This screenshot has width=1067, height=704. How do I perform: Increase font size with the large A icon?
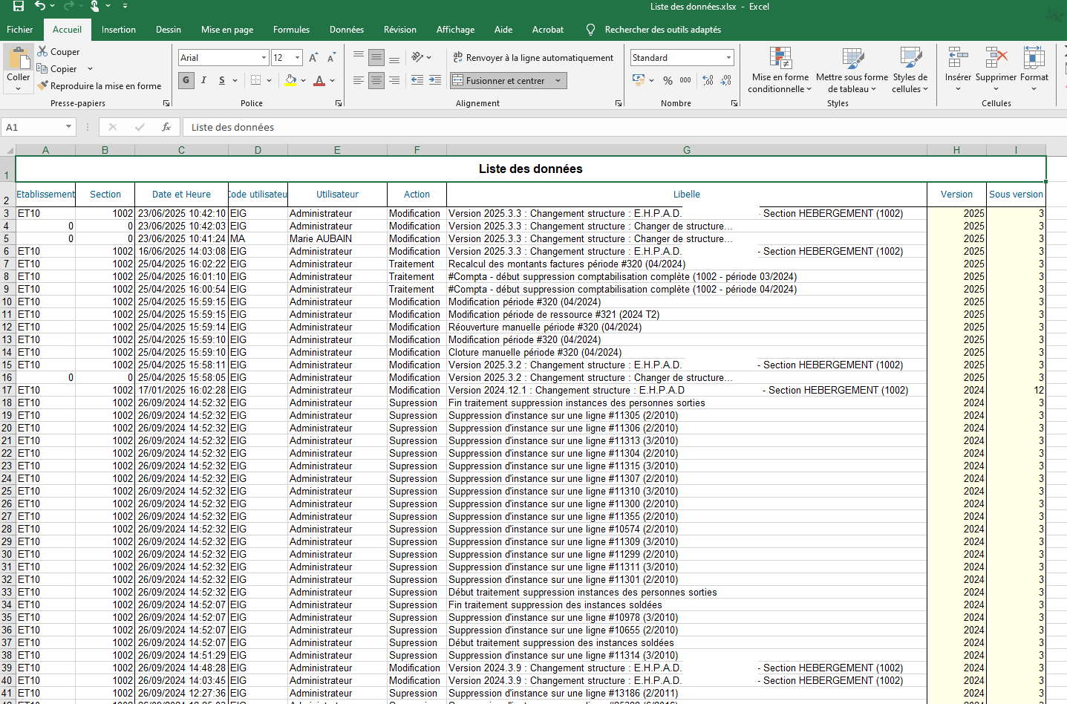(x=313, y=58)
